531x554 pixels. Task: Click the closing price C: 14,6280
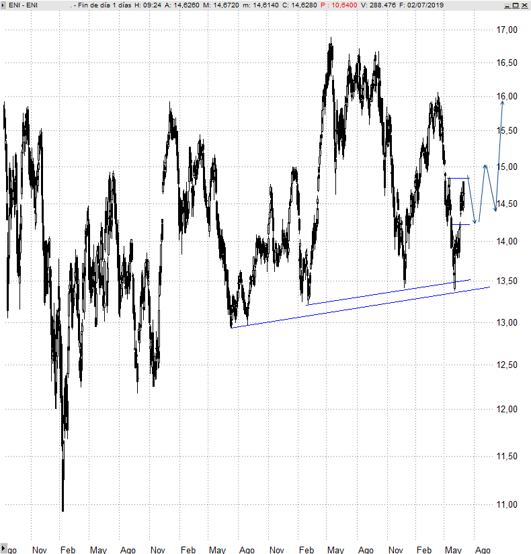(x=299, y=5)
